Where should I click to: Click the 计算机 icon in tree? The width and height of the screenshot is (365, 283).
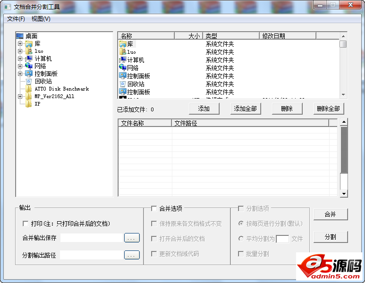point(29,58)
